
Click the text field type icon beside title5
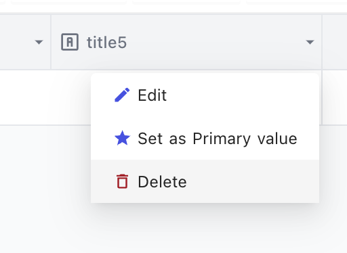(x=70, y=42)
